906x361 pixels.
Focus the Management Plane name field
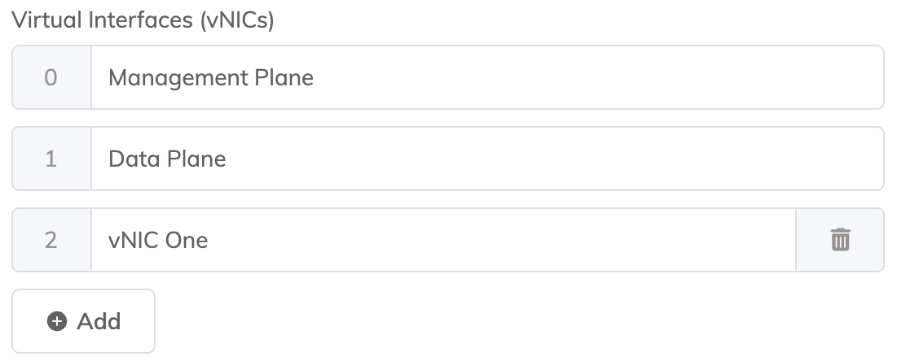[486, 77]
